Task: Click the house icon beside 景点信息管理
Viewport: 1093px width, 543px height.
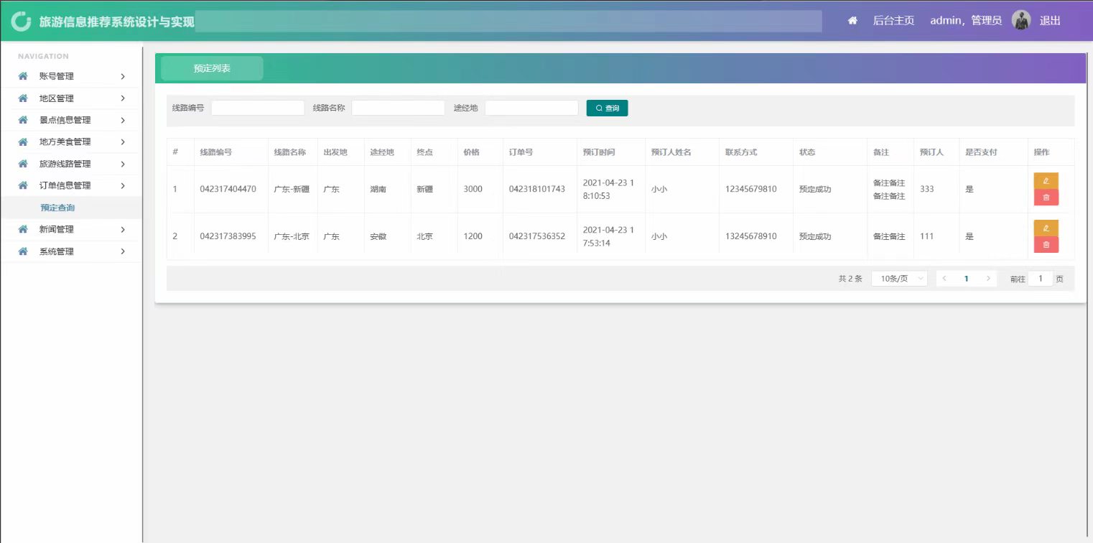Action: click(x=23, y=120)
